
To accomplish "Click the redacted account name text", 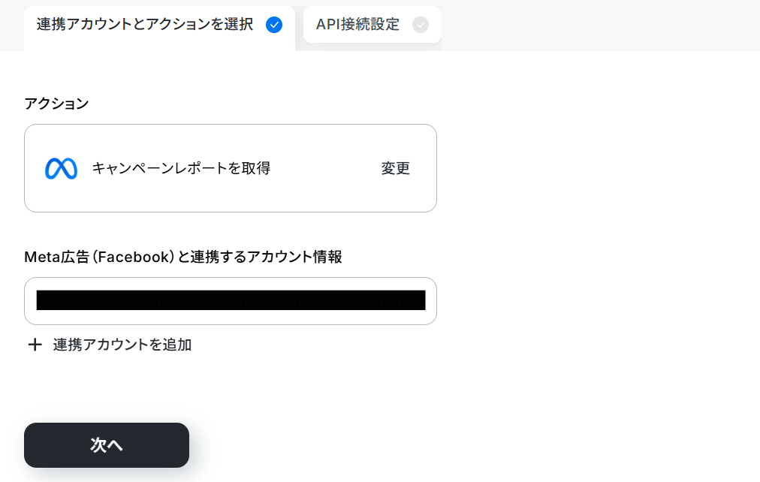I will pos(231,300).
